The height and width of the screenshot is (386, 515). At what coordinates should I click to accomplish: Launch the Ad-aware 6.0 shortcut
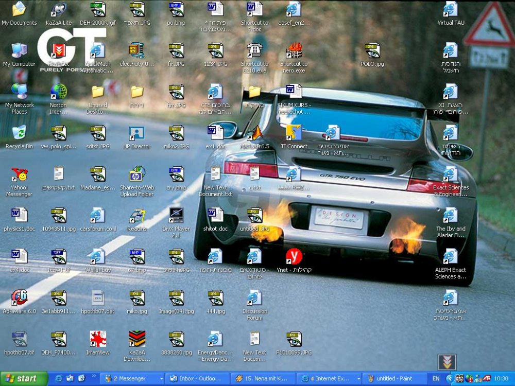[19, 297]
